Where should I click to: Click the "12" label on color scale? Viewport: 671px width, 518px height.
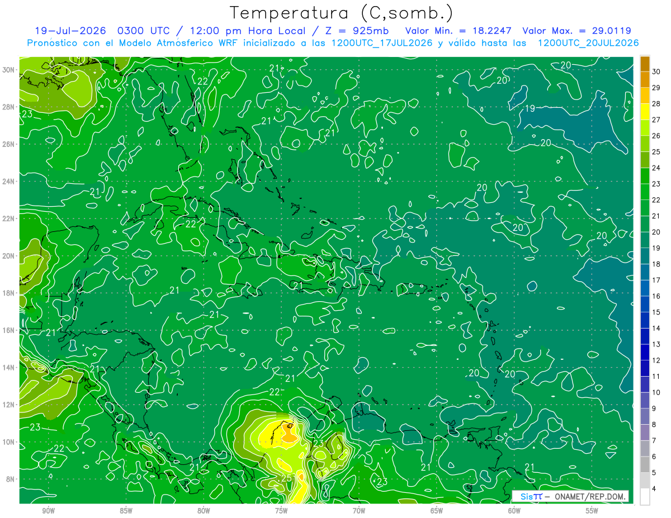[x=656, y=360]
